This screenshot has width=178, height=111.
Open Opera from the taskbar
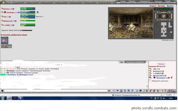[x=15, y=98]
